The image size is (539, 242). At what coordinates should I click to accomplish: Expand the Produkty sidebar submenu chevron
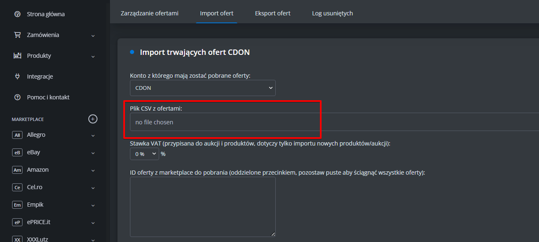[x=93, y=56]
